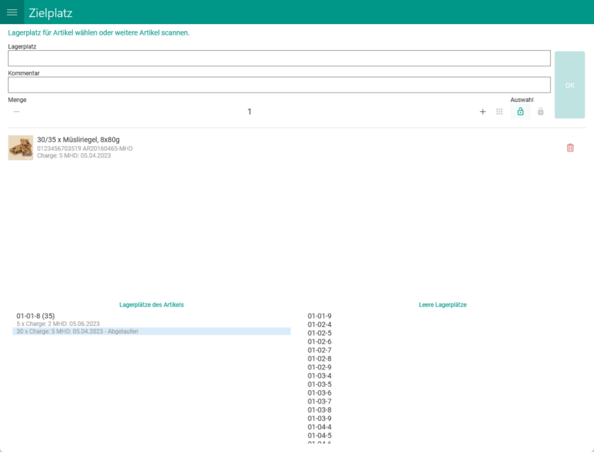Image resolution: width=594 pixels, height=452 pixels.
Task: Open the numeric keypad grid icon
Action: (x=500, y=112)
